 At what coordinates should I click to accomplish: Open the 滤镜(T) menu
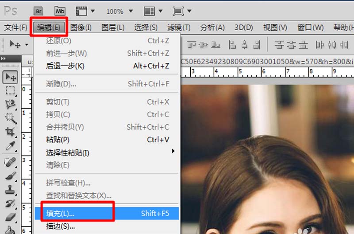179,27
